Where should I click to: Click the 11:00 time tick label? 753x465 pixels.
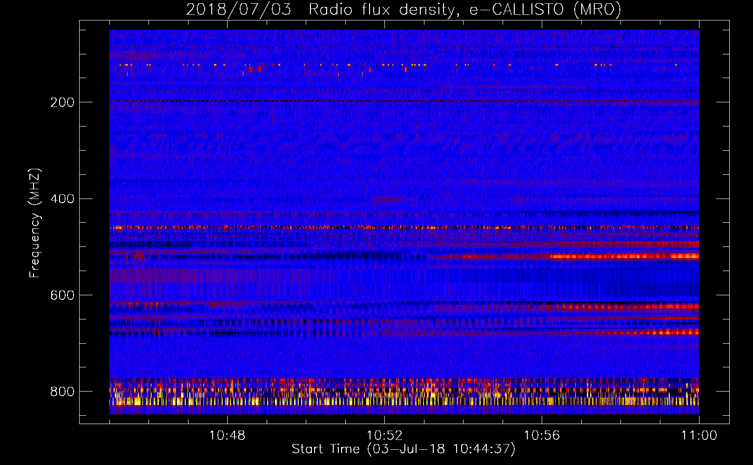pos(699,436)
